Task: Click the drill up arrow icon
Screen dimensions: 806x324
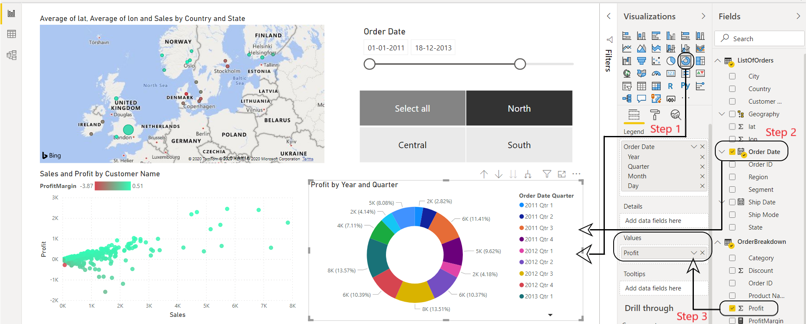Action: tap(484, 174)
